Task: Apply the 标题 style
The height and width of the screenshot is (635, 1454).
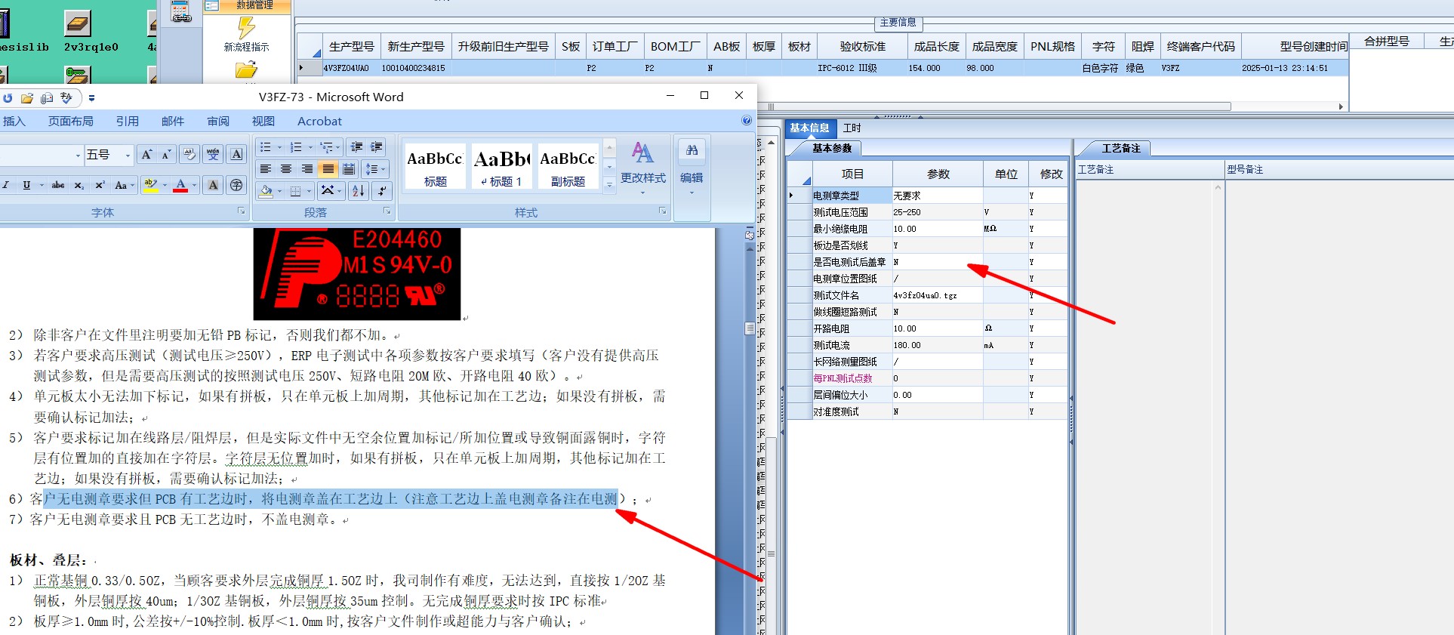Action: pos(435,166)
